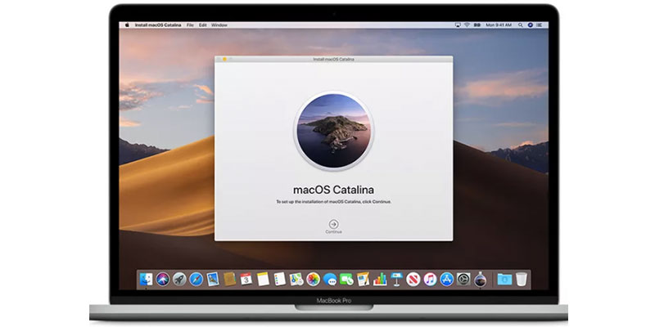This screenshot has width=655, height=327.
Task: Click the Continue arrow button
Action: pyautogui.click(x=333, y=224)
